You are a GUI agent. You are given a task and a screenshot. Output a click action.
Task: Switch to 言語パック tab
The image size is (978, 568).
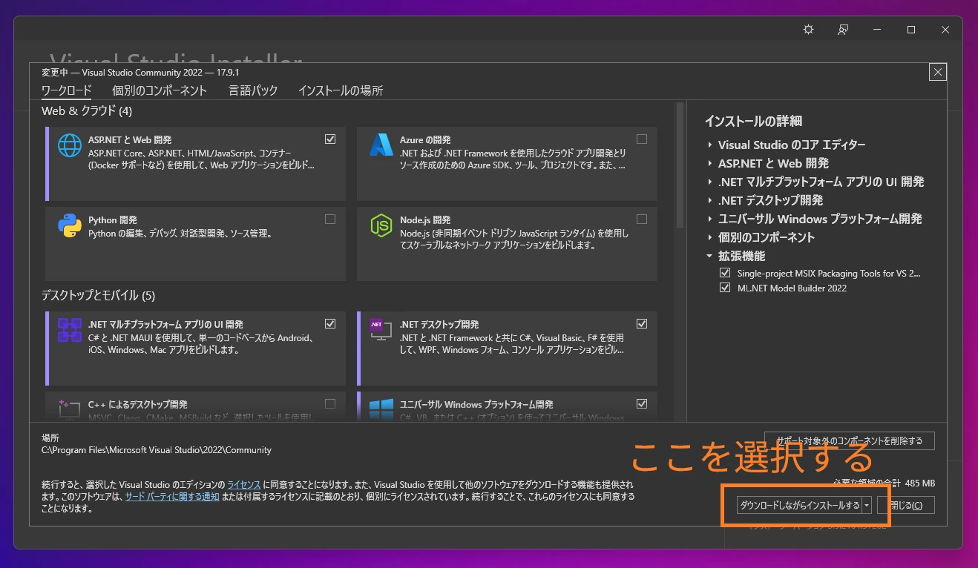click(x=253, y=90)
